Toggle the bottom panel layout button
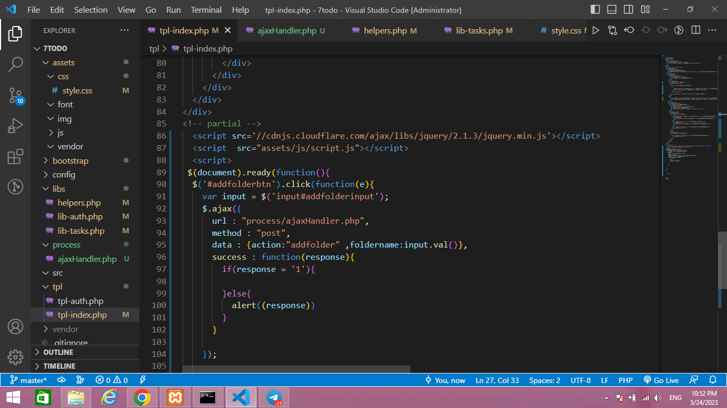The width and height of the screenshot is (727, 408). click(612, 10)
